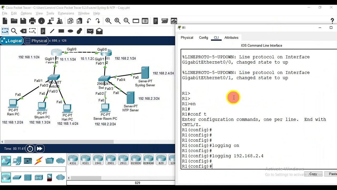Add a complex PDU open envelope
Viewport: 337px width, 190px height.
tap(99, 31)
